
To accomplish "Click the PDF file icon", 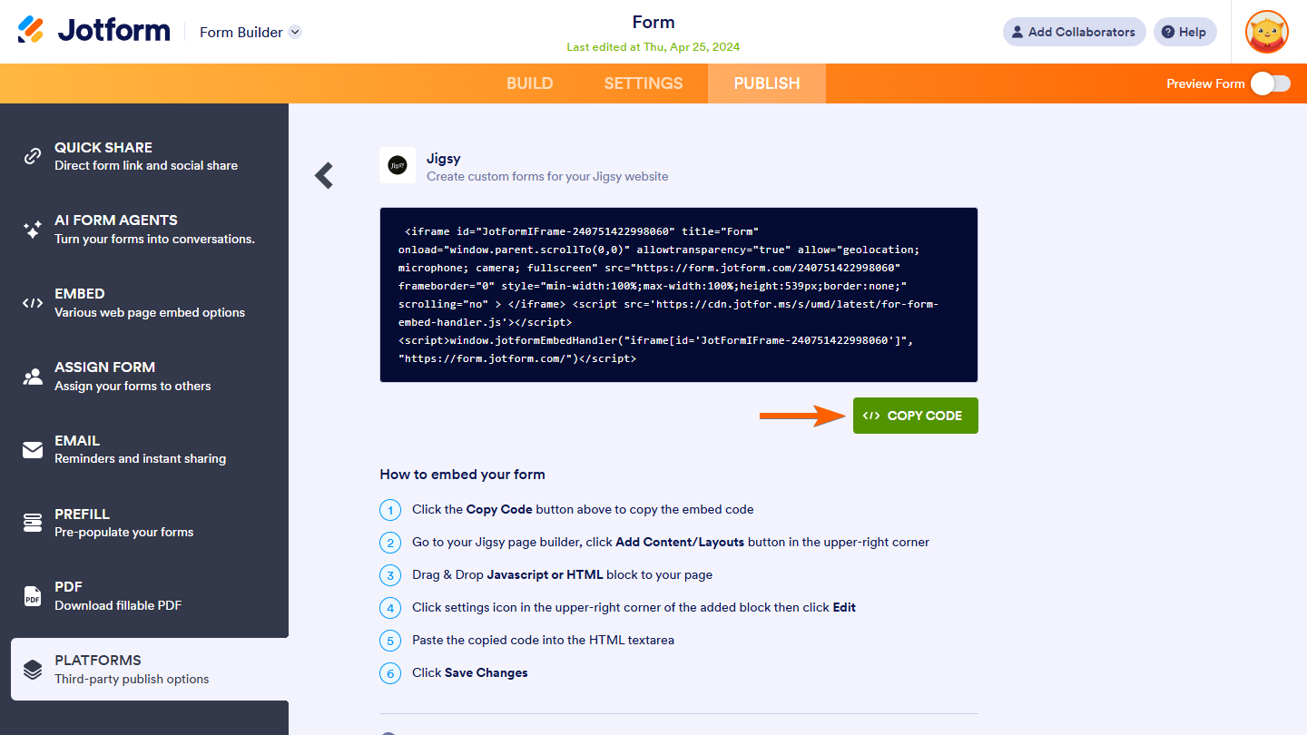I will tap(33, 596).
